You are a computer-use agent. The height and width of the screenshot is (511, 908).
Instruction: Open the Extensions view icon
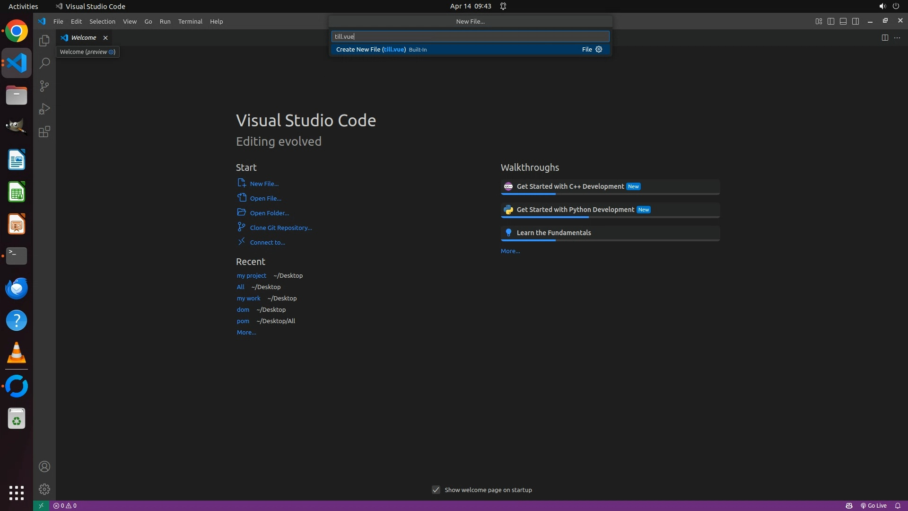point(44,132)
